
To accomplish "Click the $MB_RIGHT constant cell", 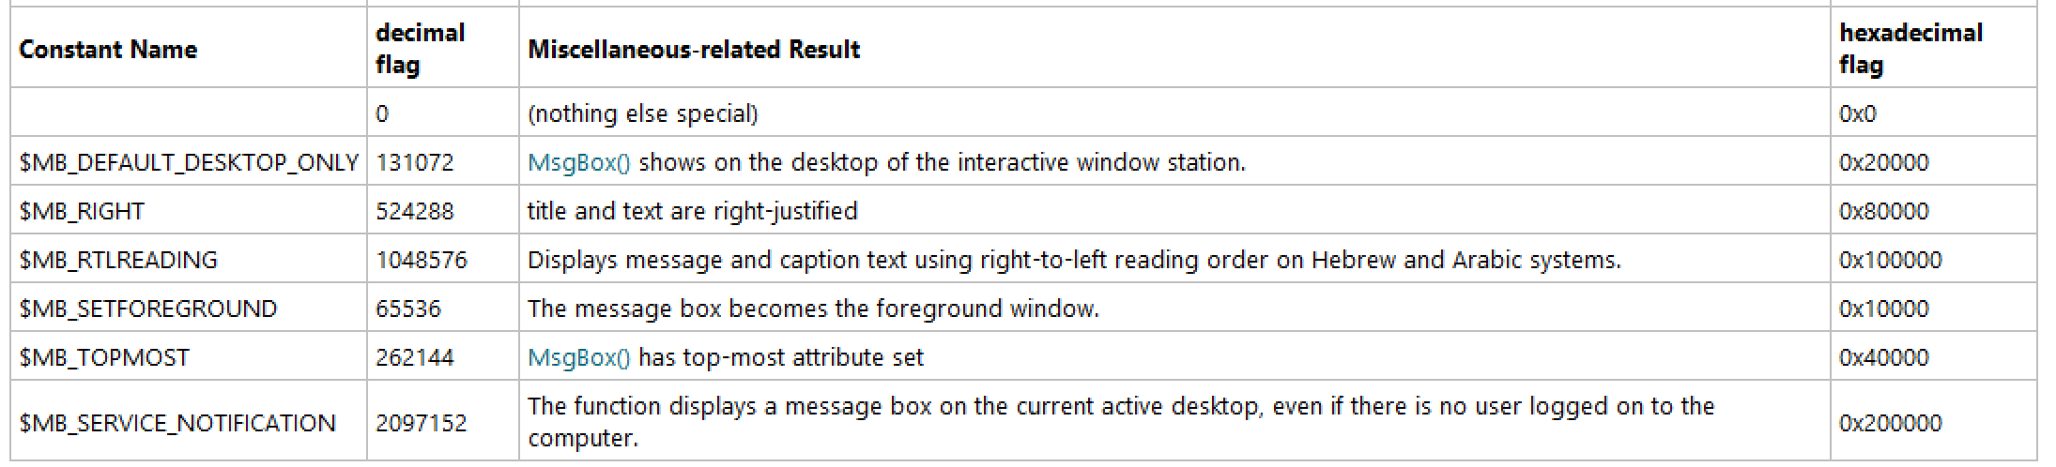I will click(189, 211).
